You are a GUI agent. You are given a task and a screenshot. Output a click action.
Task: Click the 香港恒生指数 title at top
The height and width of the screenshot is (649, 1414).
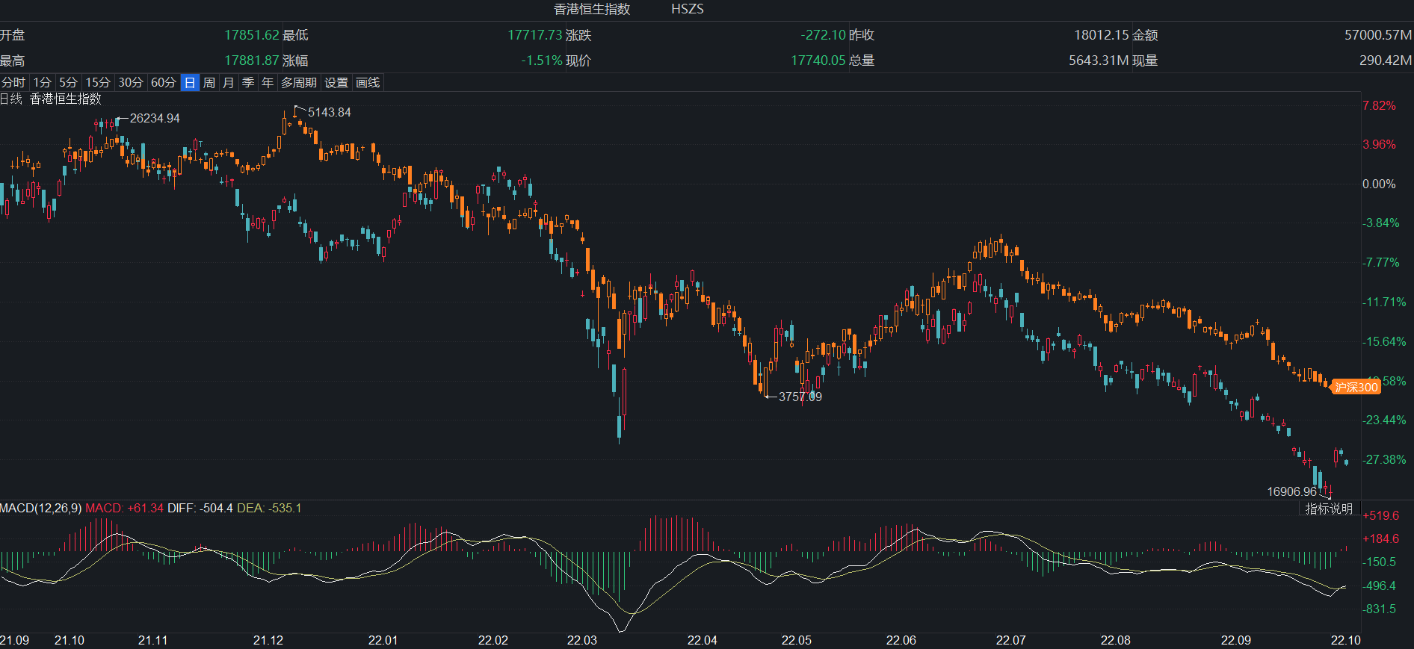[x=592, y=9]
